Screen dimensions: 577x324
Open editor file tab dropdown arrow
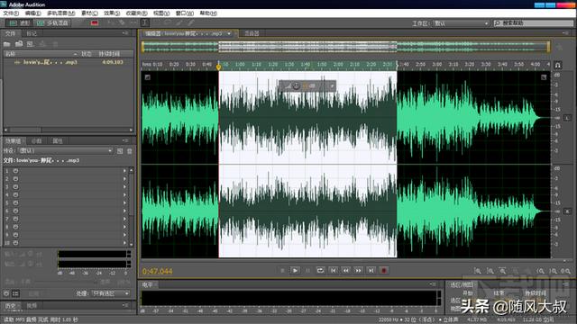pyautogui.click(x=229, y=33)
